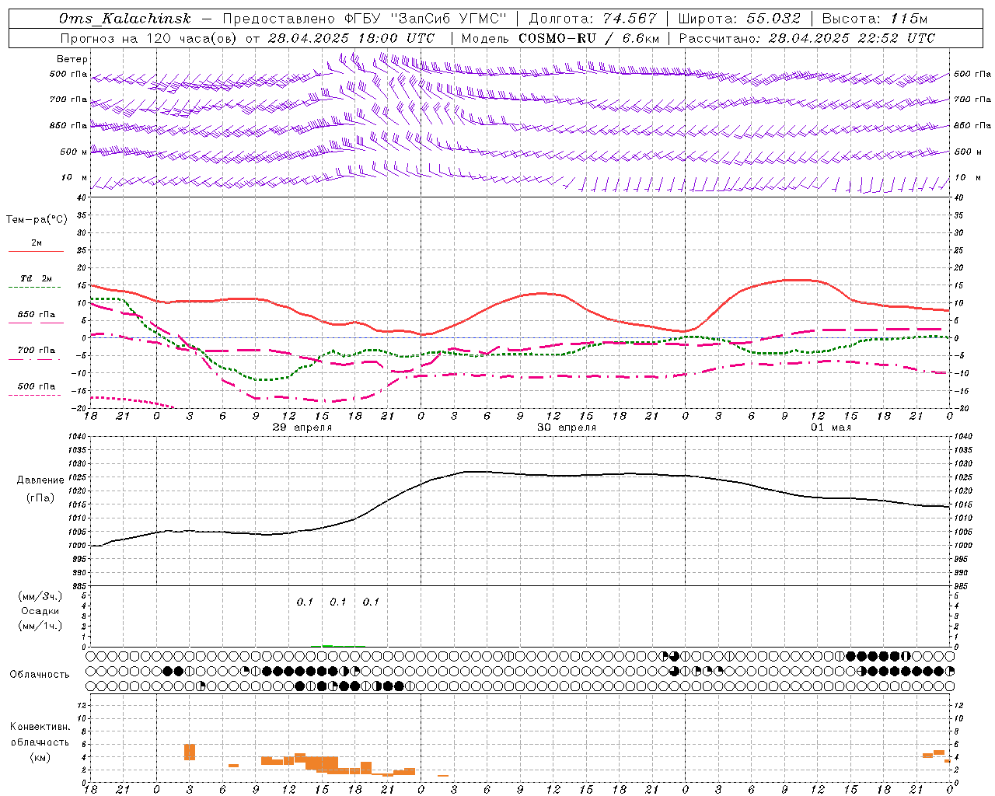Viewport: 995px width, 796px height.
Task: Select the Долгота: 74.567 header value
Action: tap(592, 19)
